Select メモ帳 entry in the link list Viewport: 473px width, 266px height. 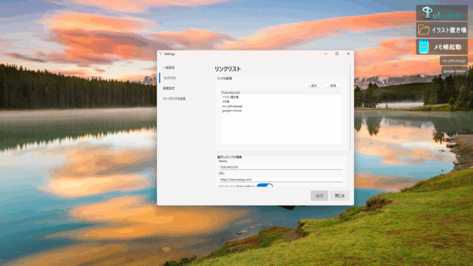[x=281, y=102]
